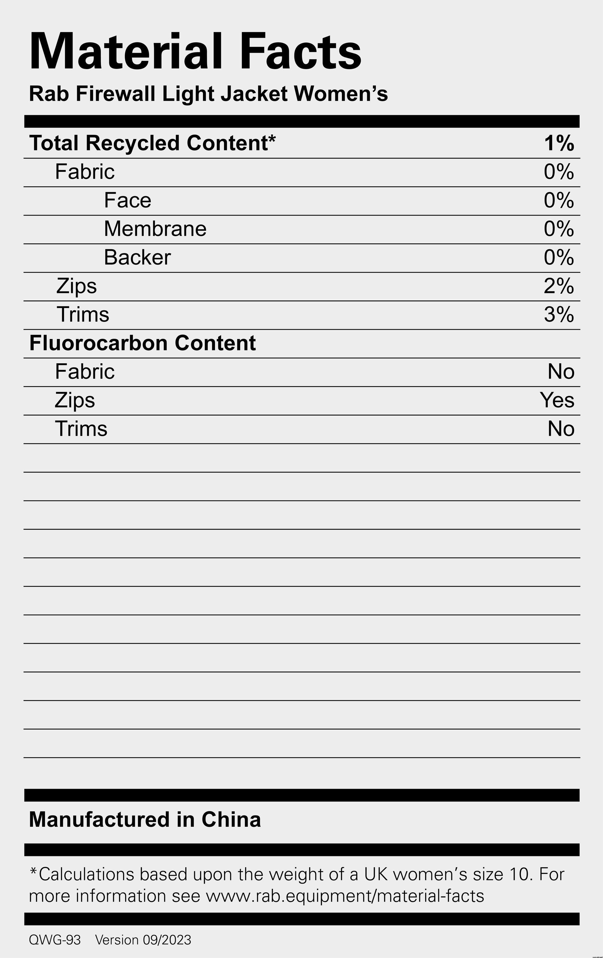The height and width of the screenshot is (958, 603).
Task: Click the Membrane row label
Action: click(x=155, y=229)
